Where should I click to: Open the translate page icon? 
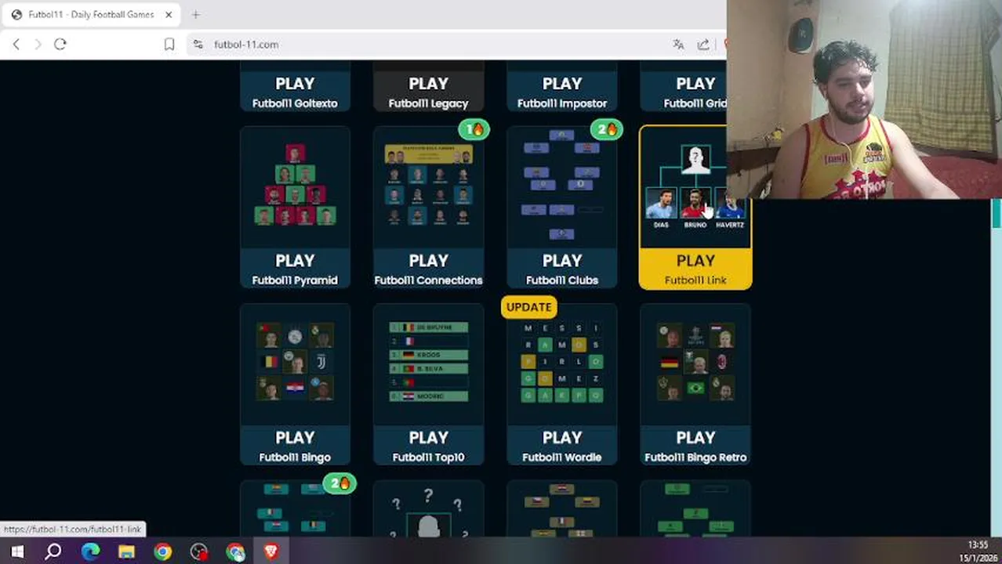coord(678,45)
